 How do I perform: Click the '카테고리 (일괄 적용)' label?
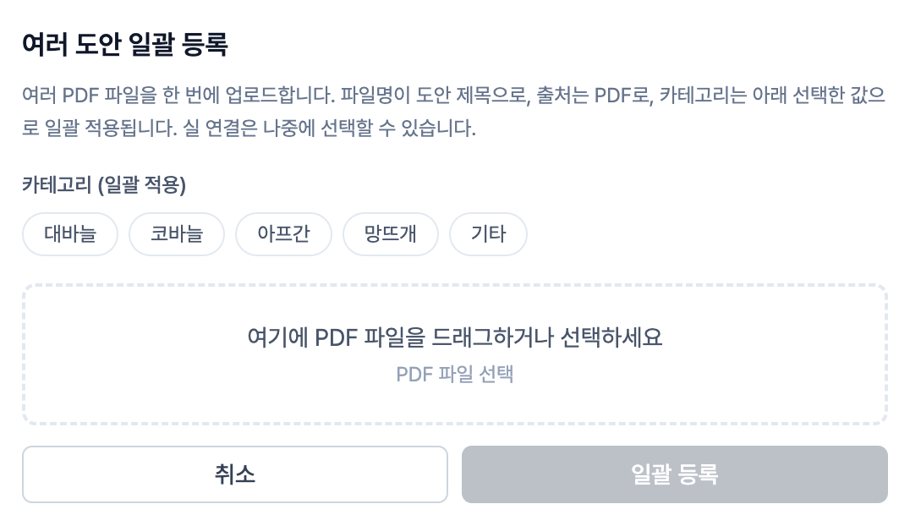coord(104,185)
